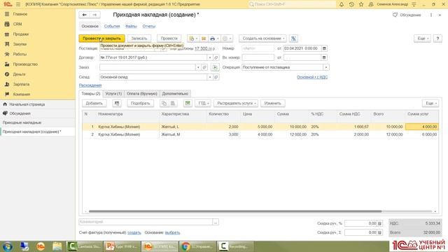This screenshot has width=448, height=252.
Task: Open the top Еще menu of document
Action: [422, 38]
